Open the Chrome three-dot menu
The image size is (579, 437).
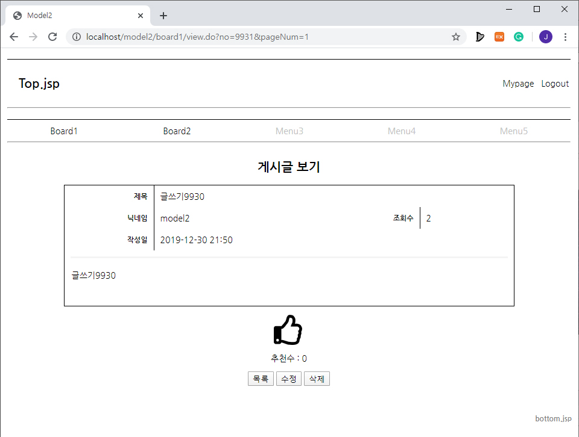[565, 37]
